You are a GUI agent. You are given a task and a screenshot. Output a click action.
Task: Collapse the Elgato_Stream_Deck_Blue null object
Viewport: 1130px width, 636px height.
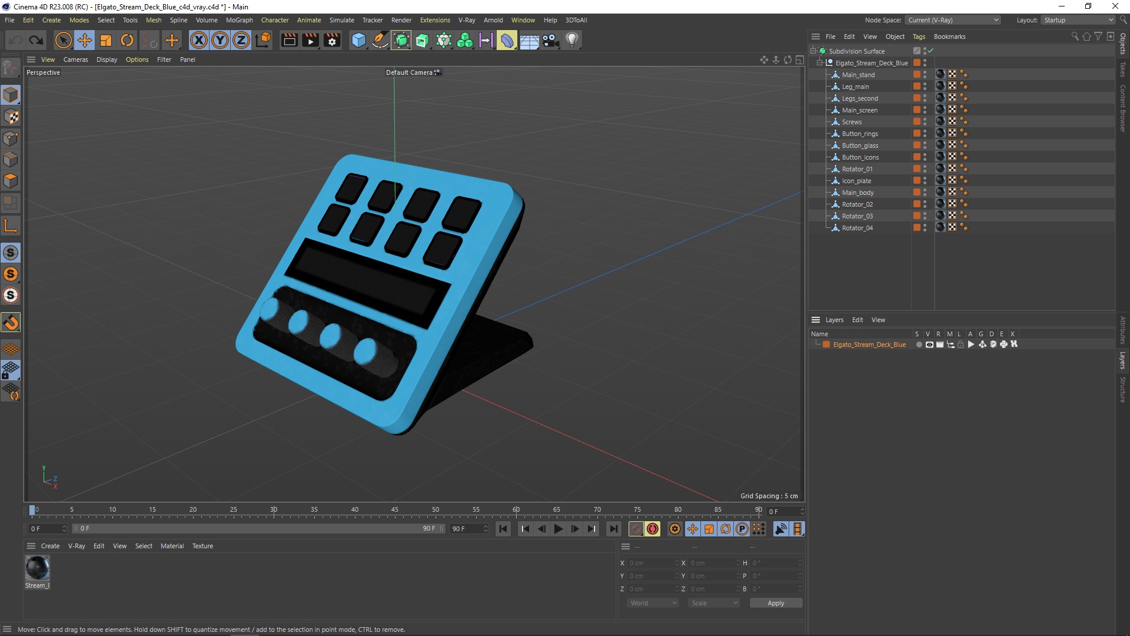click(x=820, y=63)
